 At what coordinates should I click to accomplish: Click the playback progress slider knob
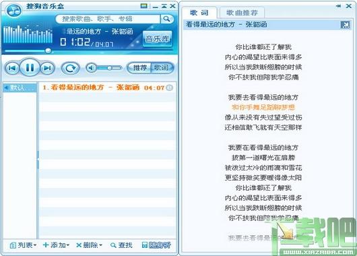pos(48,51)
